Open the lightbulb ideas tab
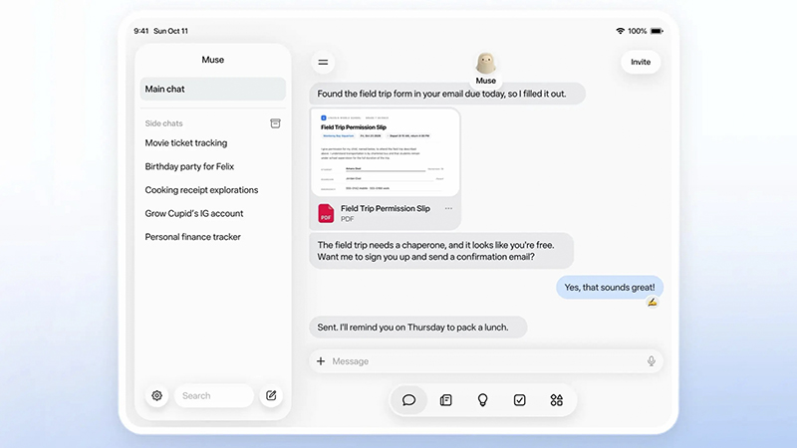The height and width of the screenshot is (448, 797). [x=483, y=400]
